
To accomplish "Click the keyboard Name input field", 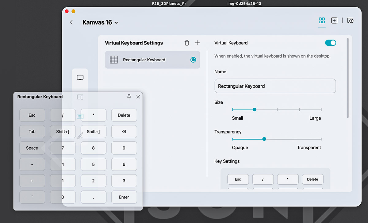I will pos(275,86).
